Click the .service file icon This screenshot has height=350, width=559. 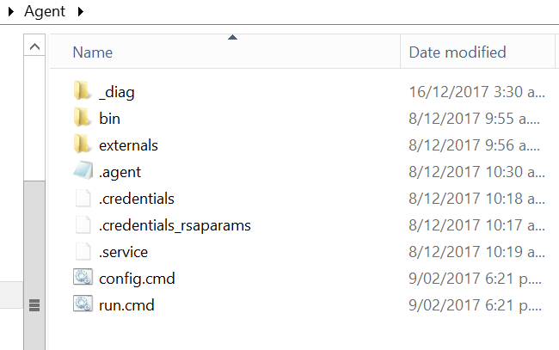pyautogui.click(x=83, y=252)
